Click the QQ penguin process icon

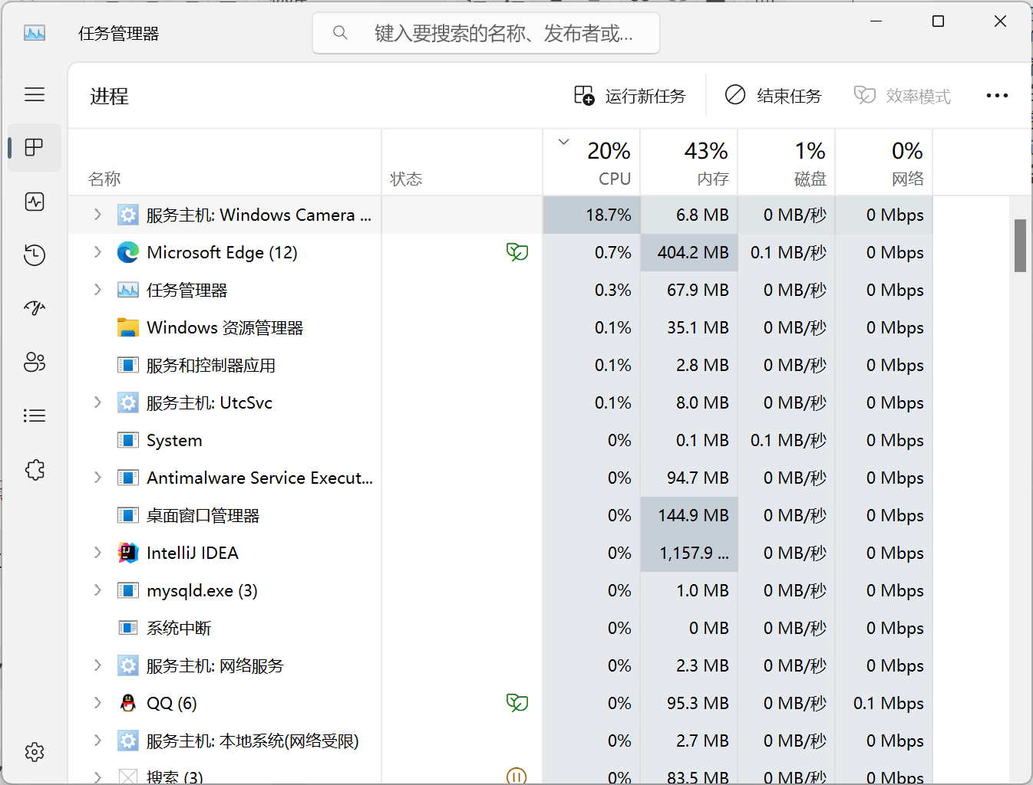[128, 703]
